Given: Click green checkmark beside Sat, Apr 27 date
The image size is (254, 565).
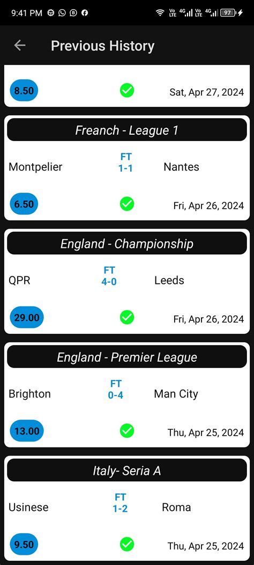Looking at the screenshot, I should (x=126, y=91).
